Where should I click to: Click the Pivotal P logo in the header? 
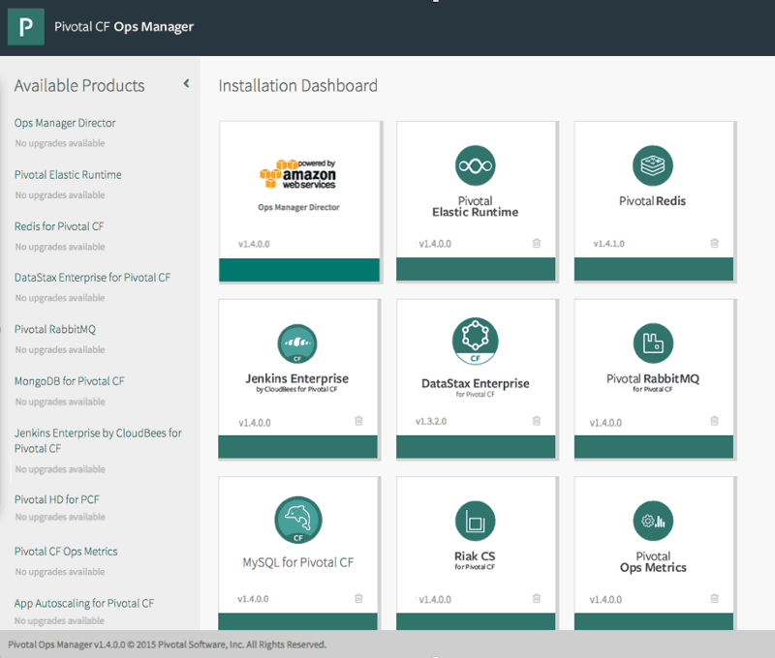tap(25, 27)
